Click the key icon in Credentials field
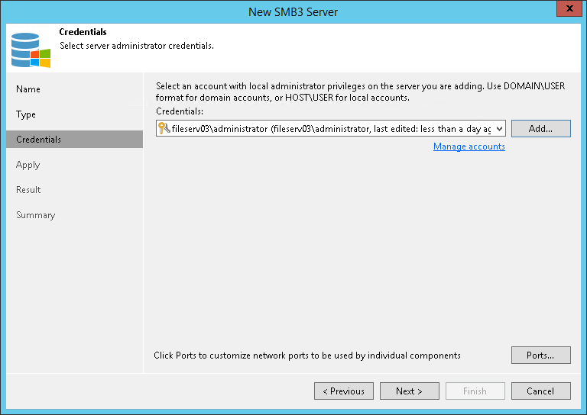Screen dimensions: 587x415 pyautogui.click(x=164, y=128)
